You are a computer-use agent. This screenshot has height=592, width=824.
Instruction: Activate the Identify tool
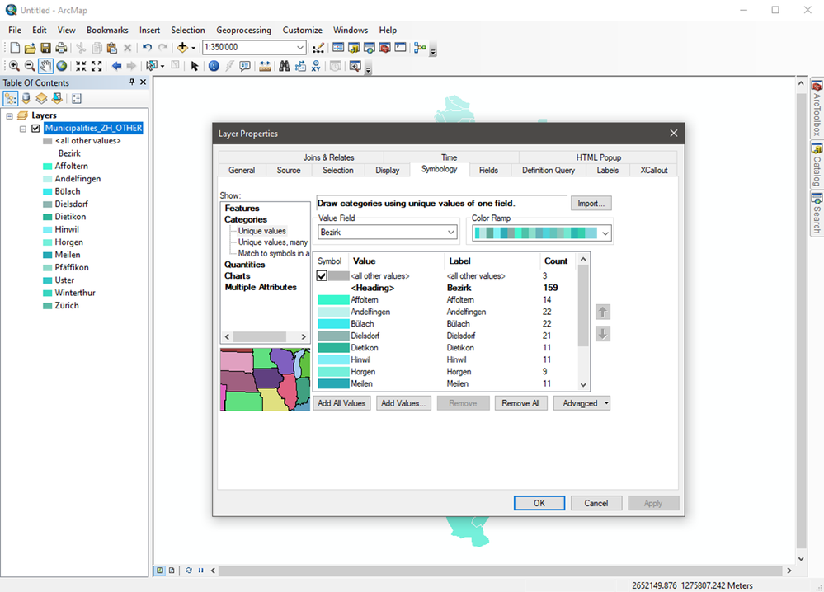click(214, 66)
